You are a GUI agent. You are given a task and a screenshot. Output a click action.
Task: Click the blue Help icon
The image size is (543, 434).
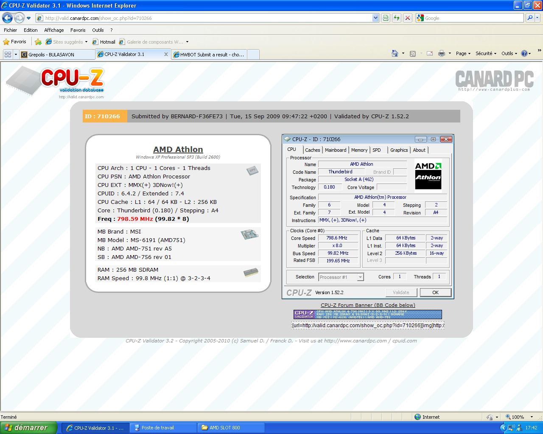(x=524, y=53)
